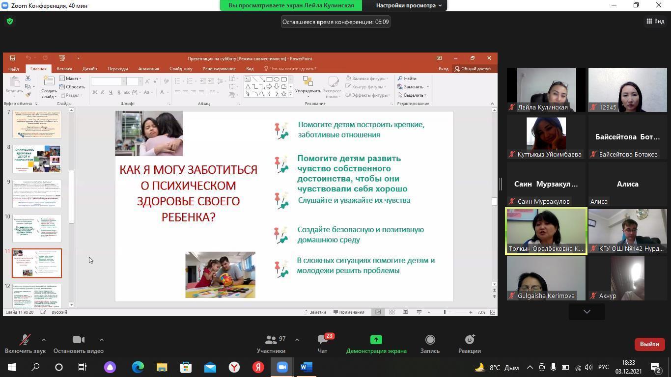Start screen share demonstration
The image size is (671, 377).
[376, 344]
